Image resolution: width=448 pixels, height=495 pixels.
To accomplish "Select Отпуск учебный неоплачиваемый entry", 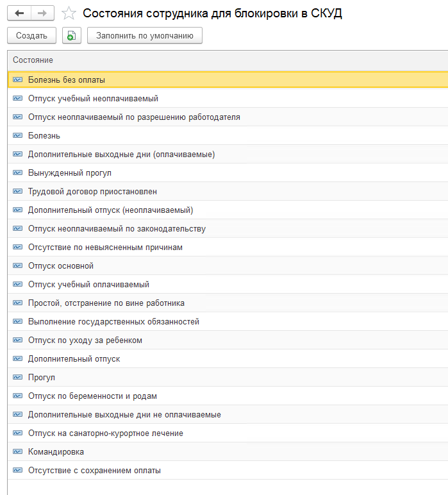I will point(93,99).
